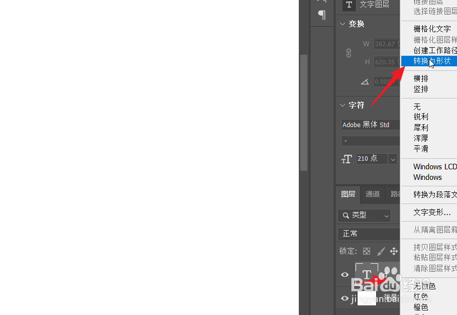Choose 选择链接图层 from context menu
The width and height of the screenshot is (457, 315).
(435, 12)
